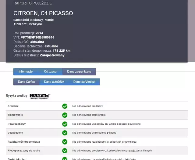Click green checkmark in Rozbieżność drogomierza row
The width and height of the screenshot is (195, 160).
[x=65, y=142]
